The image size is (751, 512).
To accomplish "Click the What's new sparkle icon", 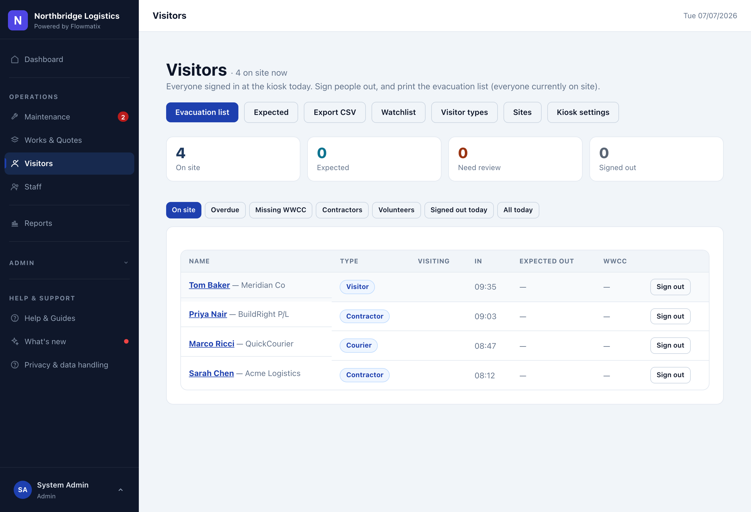I will pos(15,341).
